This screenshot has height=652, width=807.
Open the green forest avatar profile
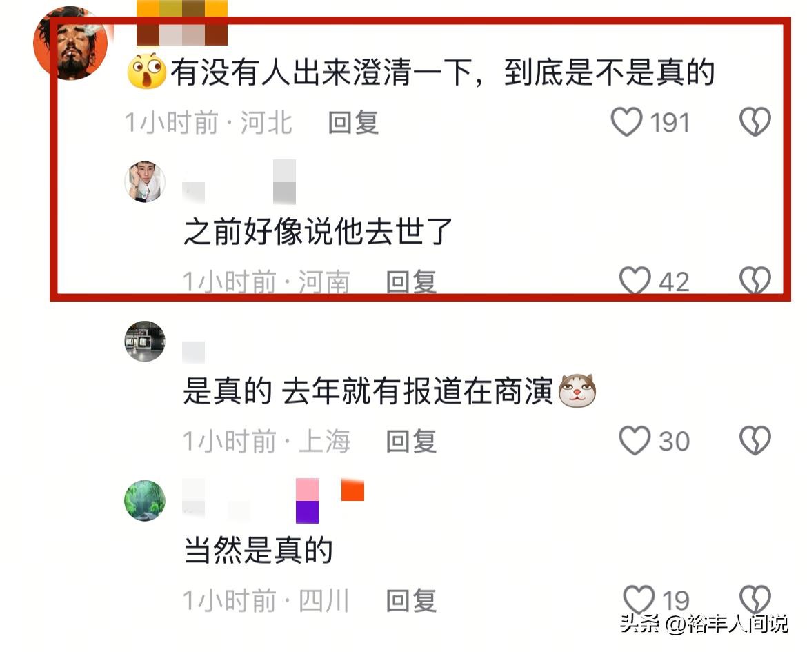pyautogui.click(x=145, y=501)
